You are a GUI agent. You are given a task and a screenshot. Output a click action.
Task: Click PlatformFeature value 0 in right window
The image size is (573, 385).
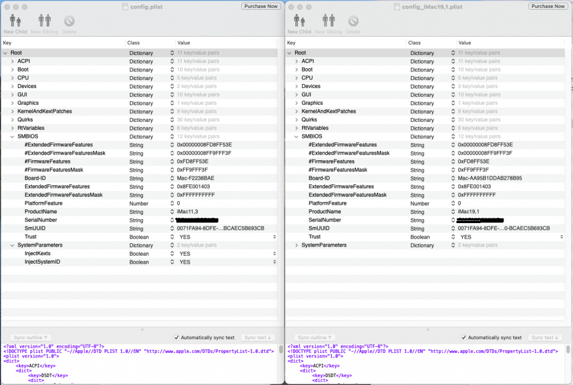(x=460, y=203)
